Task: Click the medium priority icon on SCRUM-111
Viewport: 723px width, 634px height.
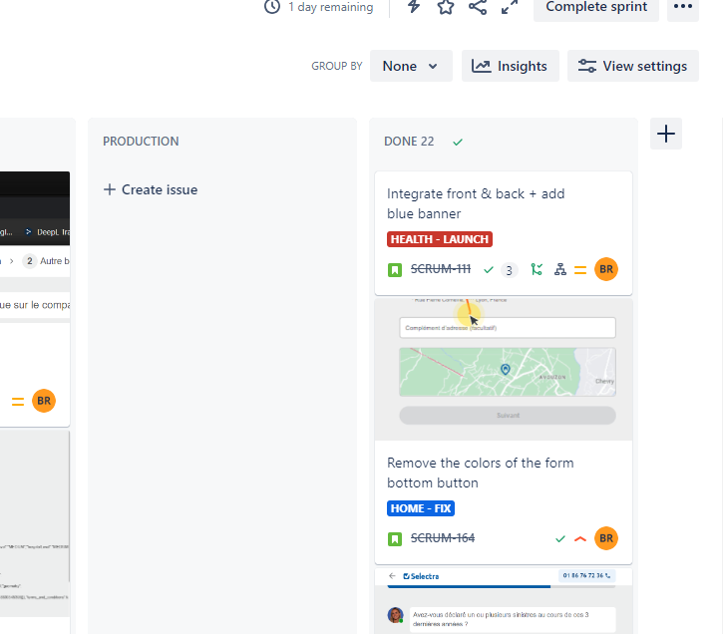Action: point(580,270)
